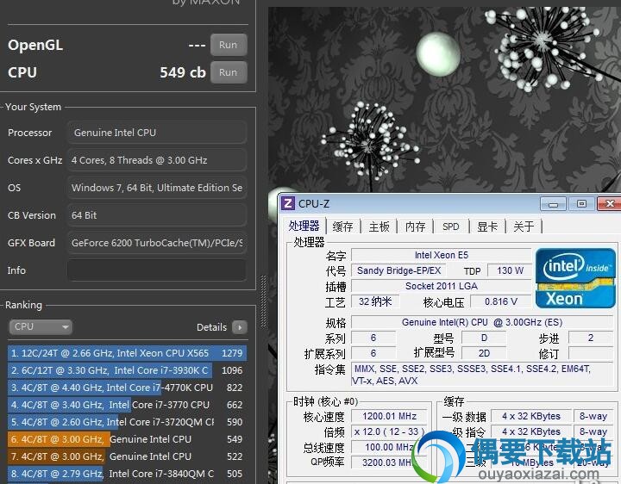This screenshot has width=621, height=484.
Task: Switch to CPU-Z 关于 tab
Action: (524, 226)
